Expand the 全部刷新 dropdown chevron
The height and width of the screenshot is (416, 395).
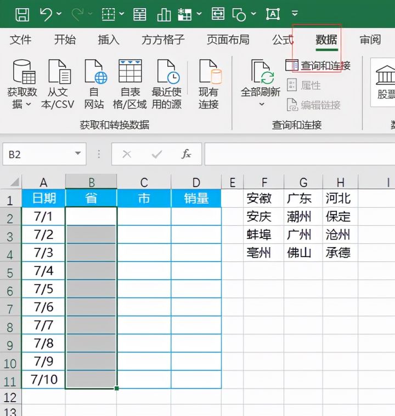262,104
